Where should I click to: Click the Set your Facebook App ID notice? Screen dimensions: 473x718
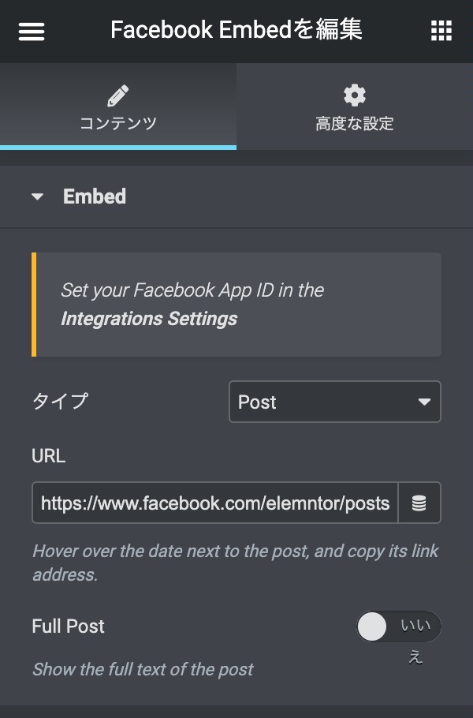coord(192,290)
